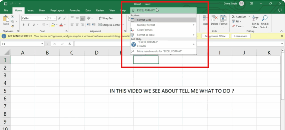Open the Borders dropdown arrow
The width and height of the screenshot is (285, 130).
click(x=47, y=25)
